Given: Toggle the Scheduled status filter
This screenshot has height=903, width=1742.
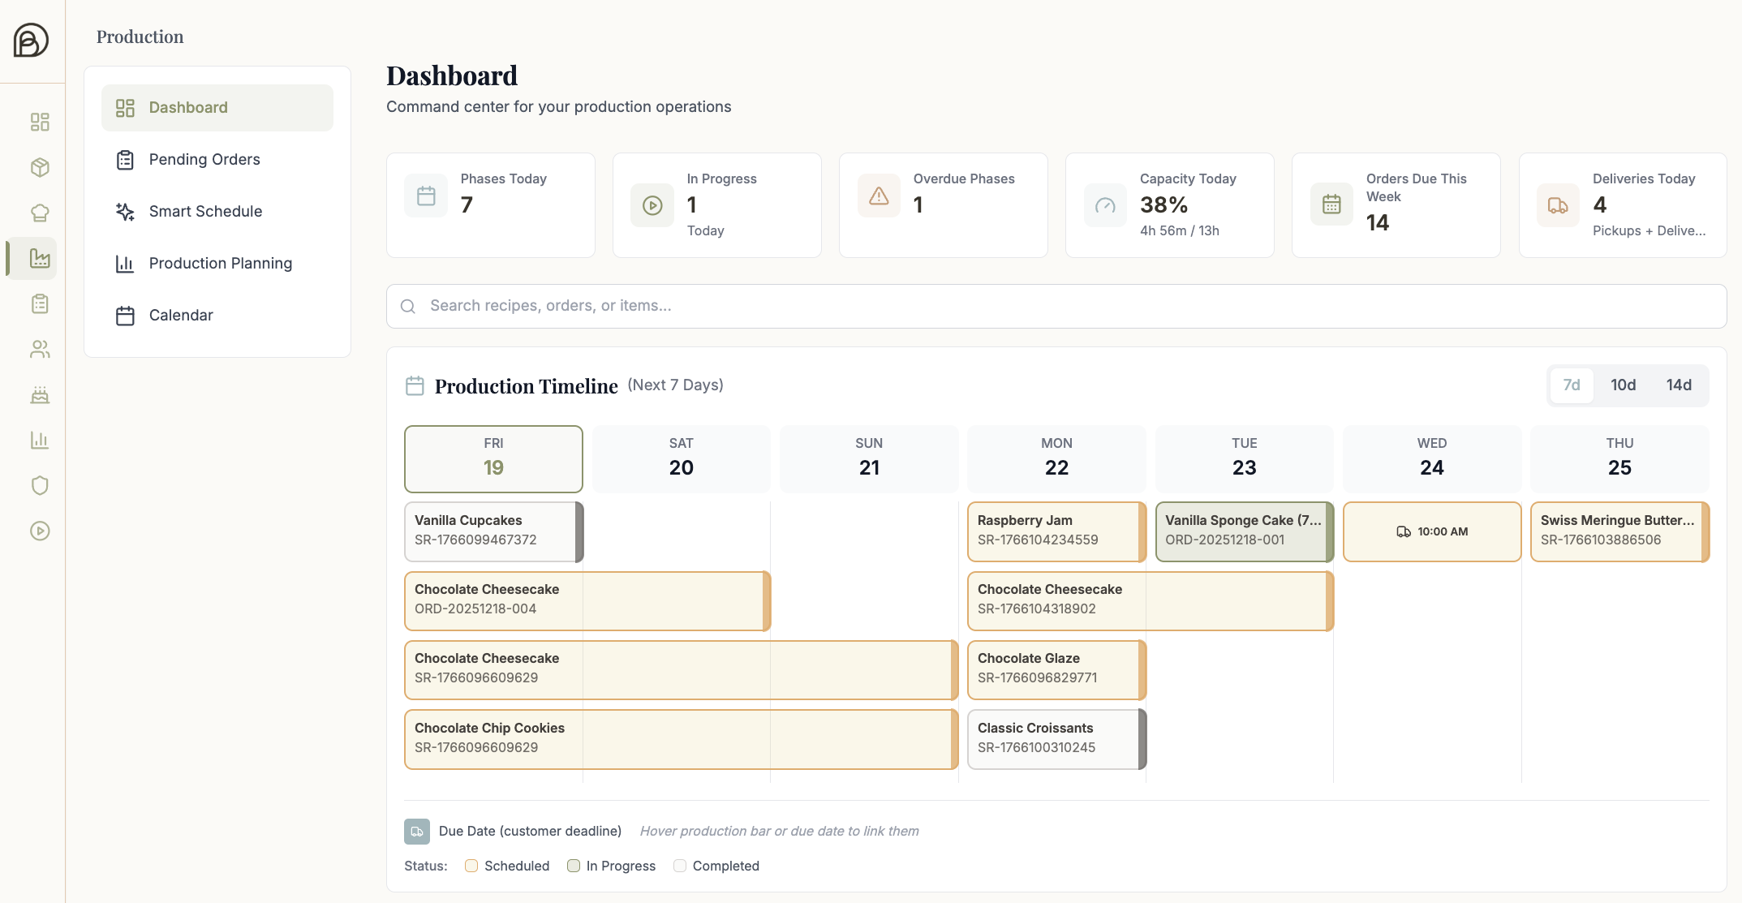Looking at the screenshot, I should pyautogui.click(x=471, y=866).
